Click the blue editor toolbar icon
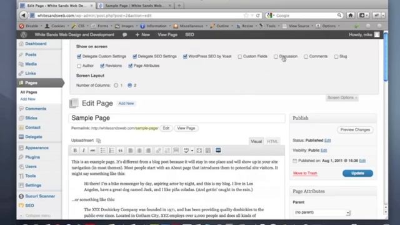This screenshot has height=225, width=400. [x=218, y=150]
